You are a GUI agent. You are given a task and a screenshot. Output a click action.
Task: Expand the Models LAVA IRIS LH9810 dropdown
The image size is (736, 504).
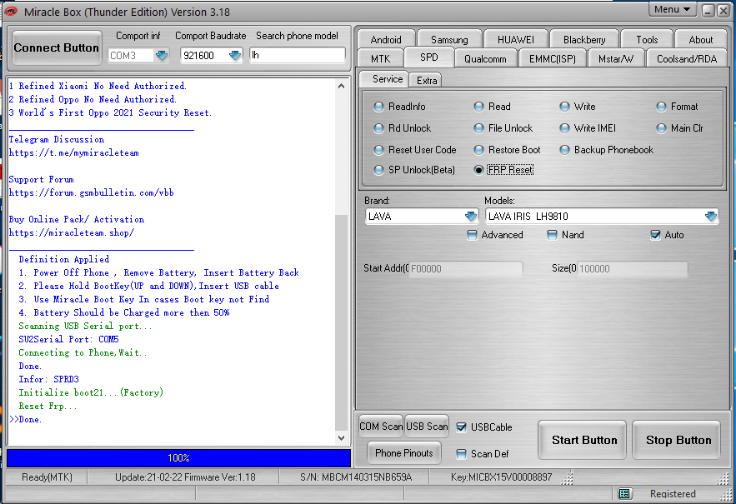[711, 217]
